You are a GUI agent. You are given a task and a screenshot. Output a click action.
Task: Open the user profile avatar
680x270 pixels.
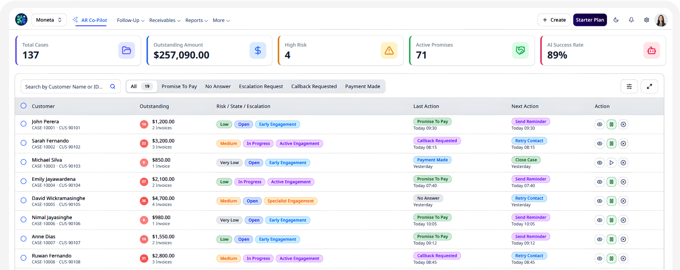(x=661, y=20)
